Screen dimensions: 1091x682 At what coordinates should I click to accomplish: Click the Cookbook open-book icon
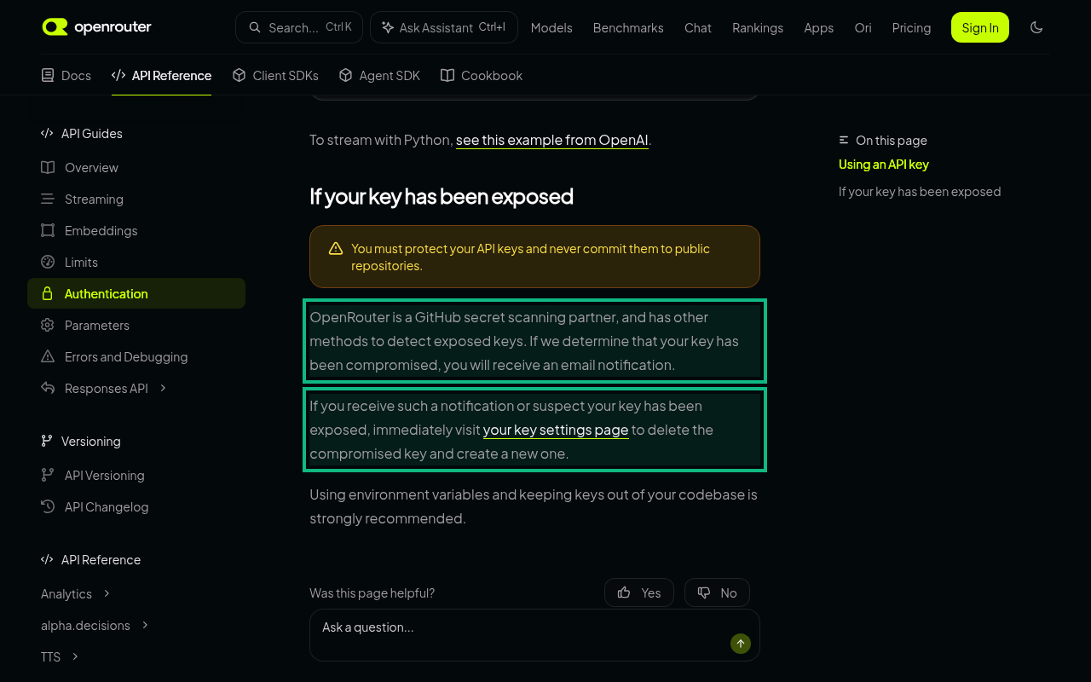tap(447, 75)
